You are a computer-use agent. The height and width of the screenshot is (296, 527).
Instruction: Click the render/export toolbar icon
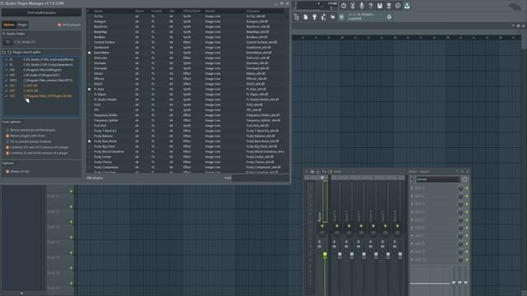click(389, 6)
